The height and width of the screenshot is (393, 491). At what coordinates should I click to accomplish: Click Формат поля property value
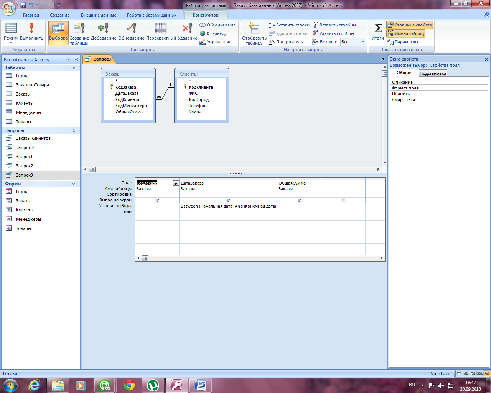point(476,88)
